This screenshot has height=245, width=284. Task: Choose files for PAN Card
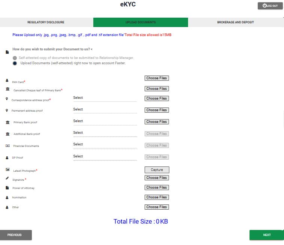coord(157,78)
